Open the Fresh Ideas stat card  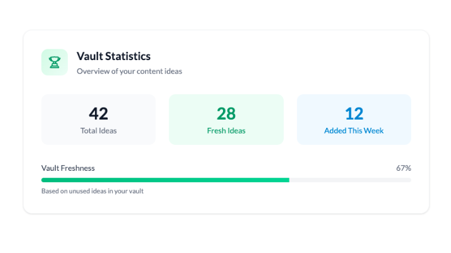226,120
